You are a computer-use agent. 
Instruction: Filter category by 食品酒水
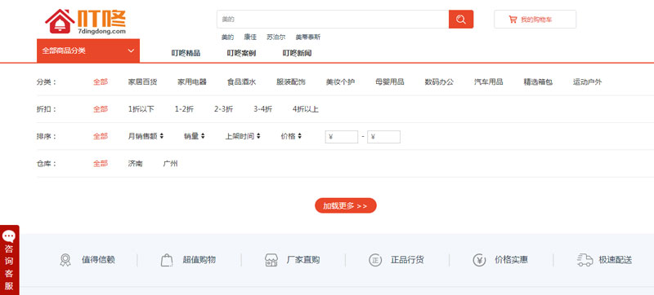coord(241,81)
